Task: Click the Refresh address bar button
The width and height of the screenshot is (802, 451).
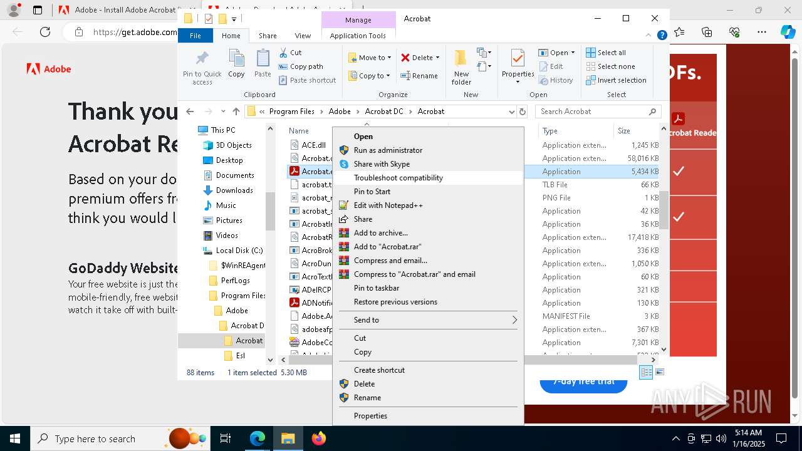Action: pos(523,111)
